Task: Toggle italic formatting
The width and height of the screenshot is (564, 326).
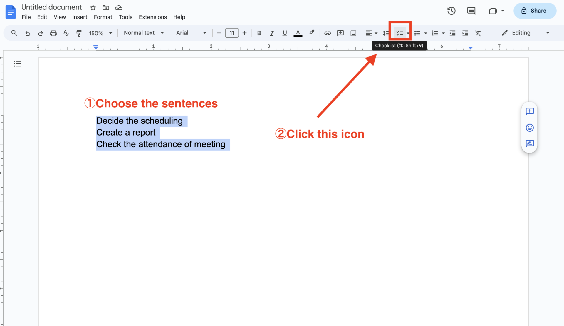Action: 272,33
